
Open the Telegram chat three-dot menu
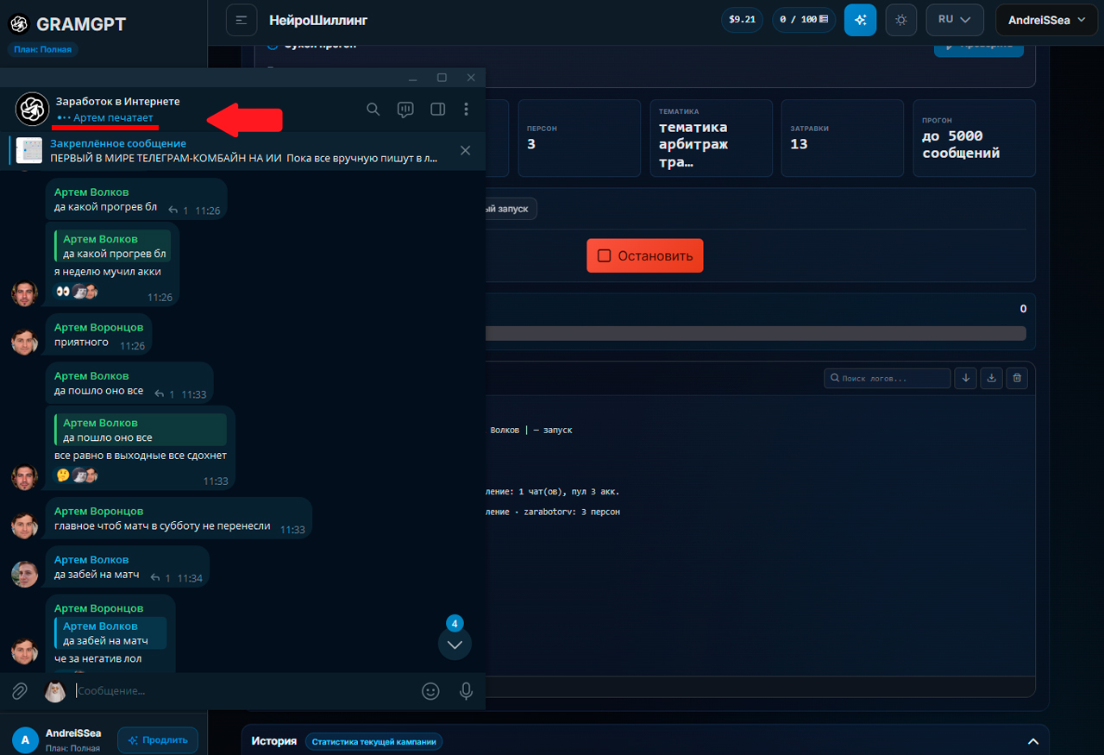(x=466, y=109)
